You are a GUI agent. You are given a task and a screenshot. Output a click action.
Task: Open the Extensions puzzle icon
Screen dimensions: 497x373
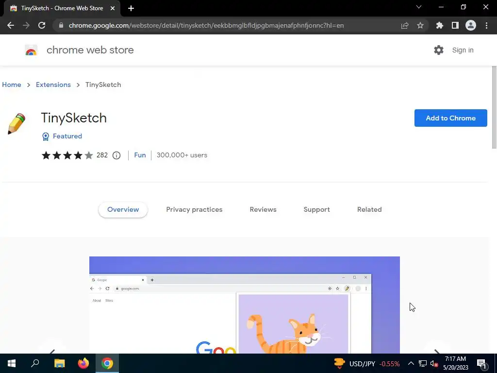(439, 25)
